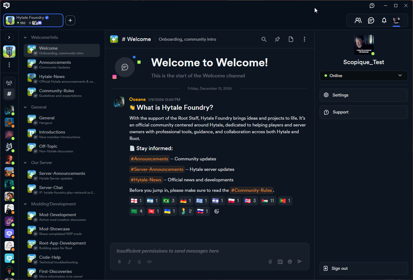Open the friends list icon

(x=358, y=20)
